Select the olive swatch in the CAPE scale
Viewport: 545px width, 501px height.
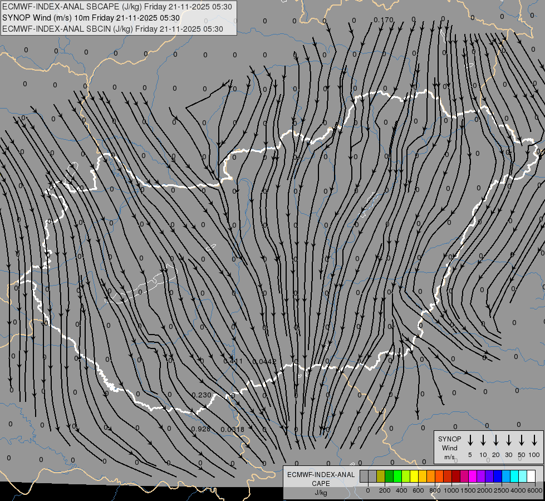coord(381,476)
